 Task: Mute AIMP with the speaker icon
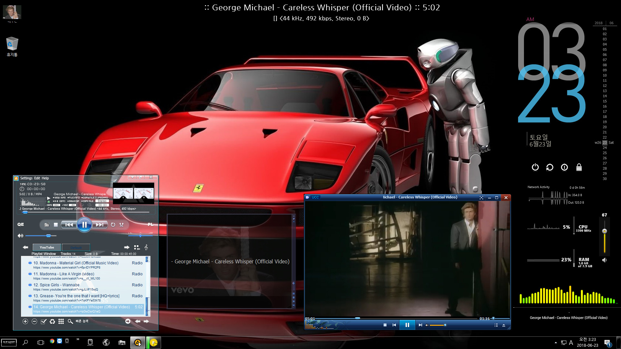tap(20, 236)
